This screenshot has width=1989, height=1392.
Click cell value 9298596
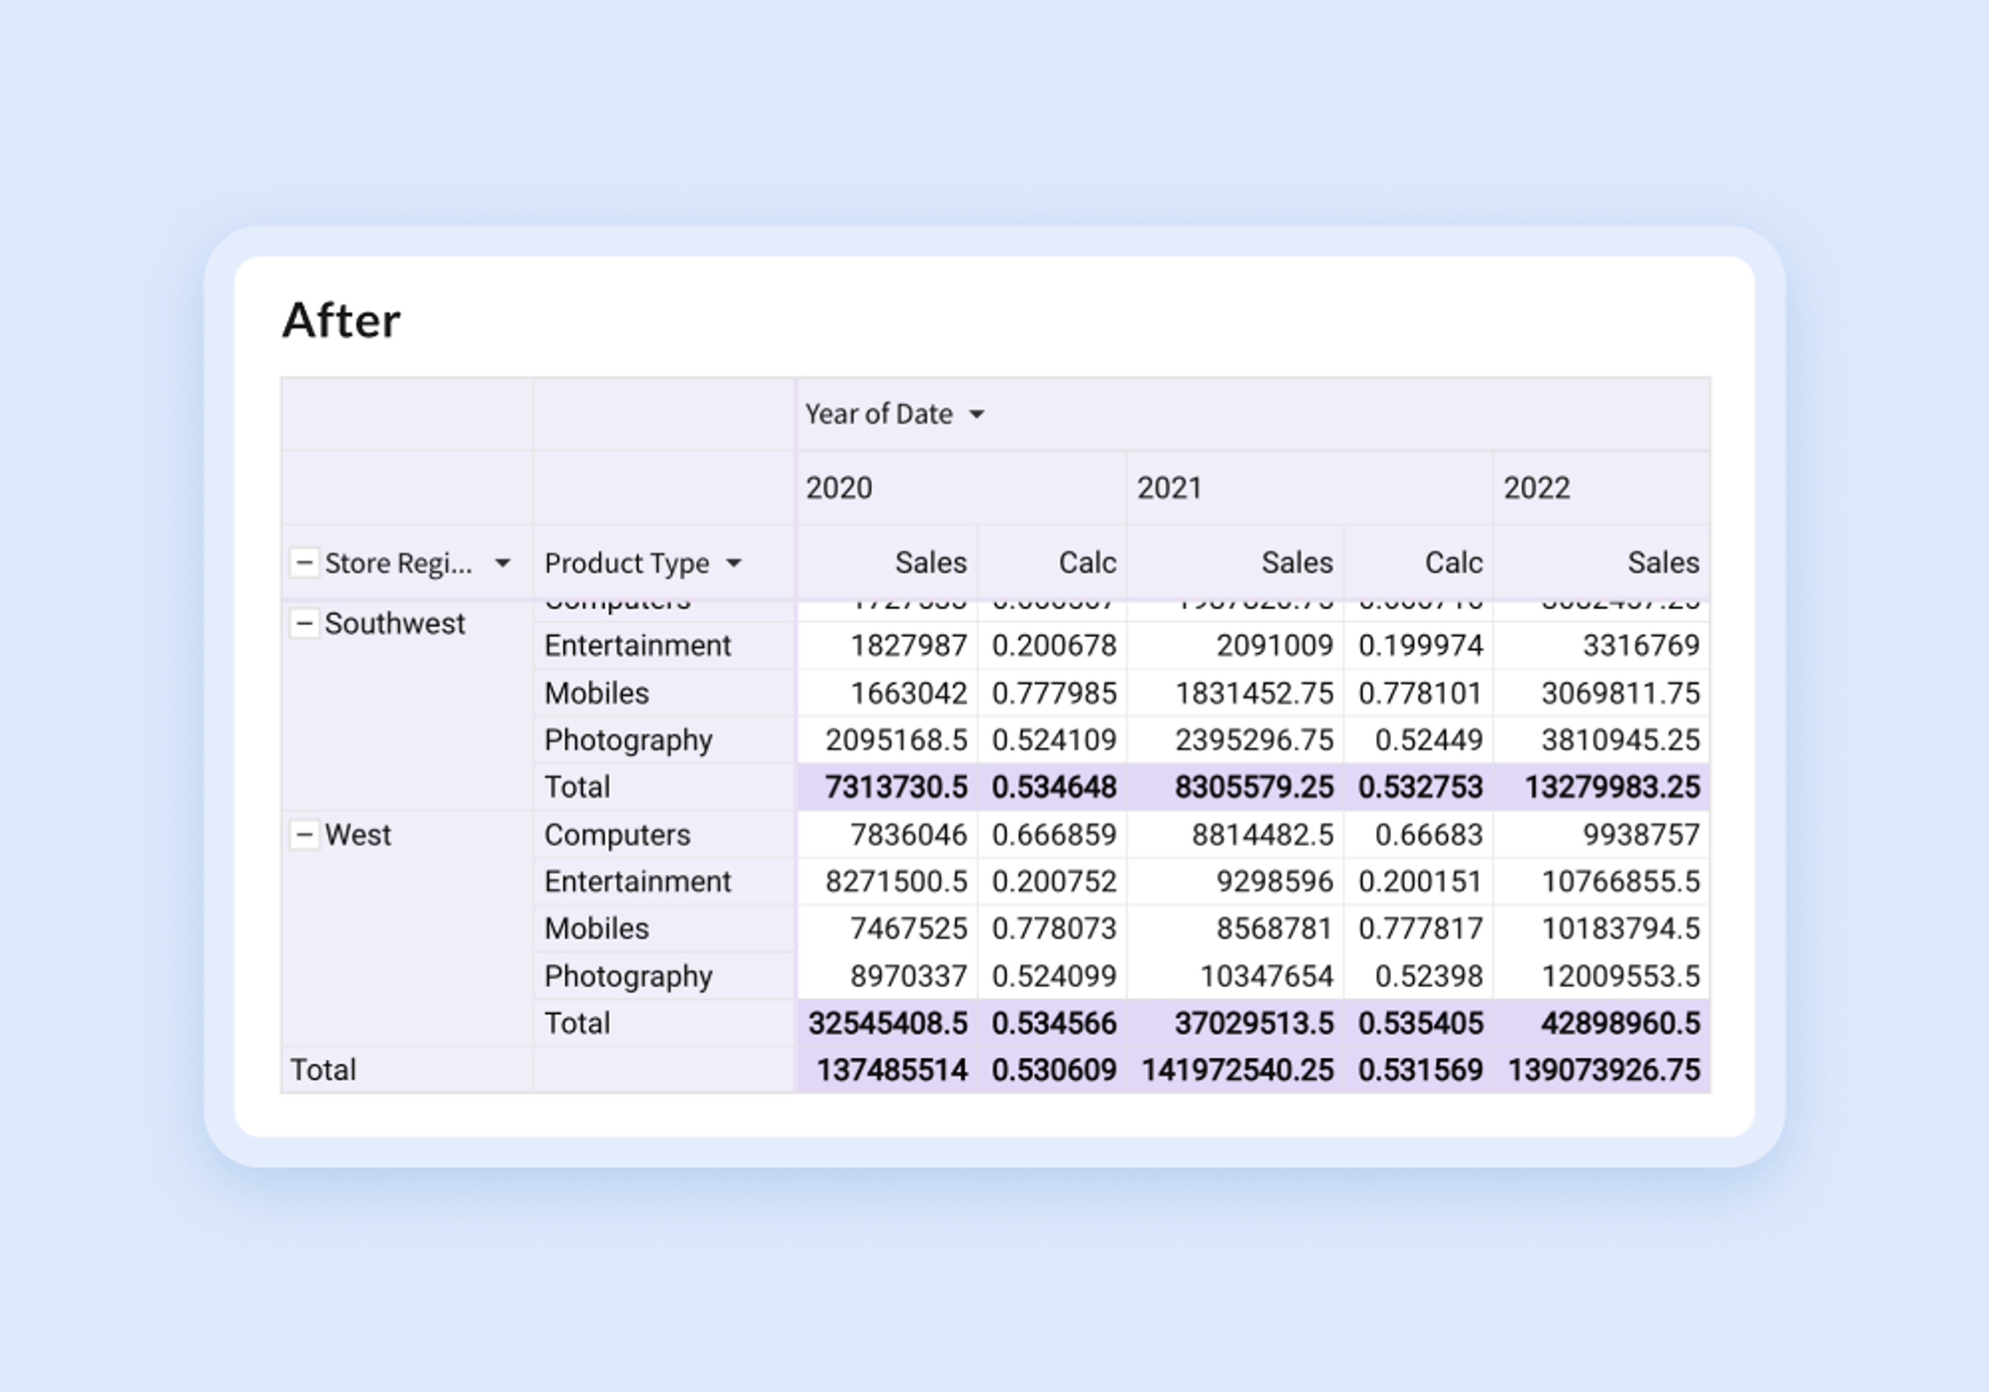point(1274,882)
